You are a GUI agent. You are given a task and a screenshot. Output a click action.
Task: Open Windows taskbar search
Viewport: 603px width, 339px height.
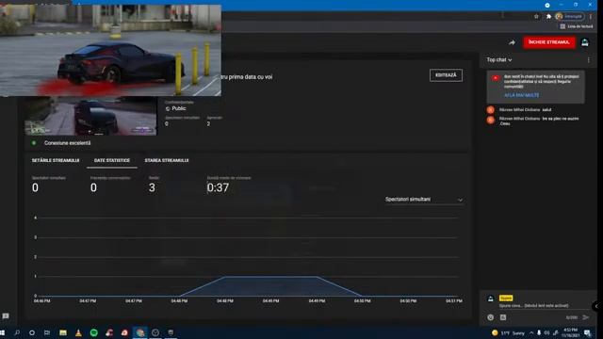click(x=17, y=332)
